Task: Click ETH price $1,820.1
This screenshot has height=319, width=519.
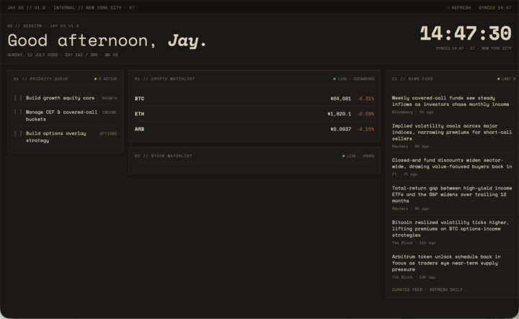Action: point(340,114)
